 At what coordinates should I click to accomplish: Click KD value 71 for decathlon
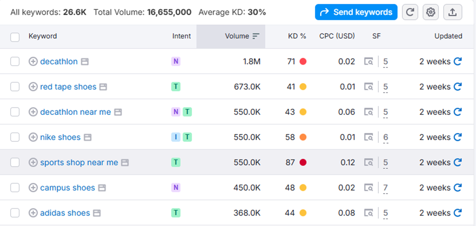coord(291,62)
